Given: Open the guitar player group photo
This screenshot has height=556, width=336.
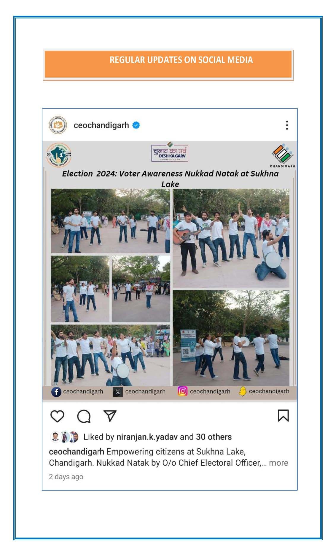Looking at the screenshot, I should [x=231, y=238].
